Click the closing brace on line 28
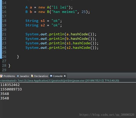136x118 pixels. pyautogui.click(x=9, y=66)
